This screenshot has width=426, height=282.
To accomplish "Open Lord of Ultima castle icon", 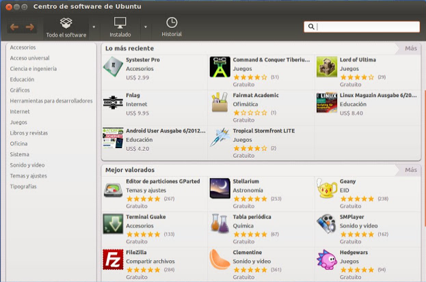I will pyautogui.click(x=327, y=67).
